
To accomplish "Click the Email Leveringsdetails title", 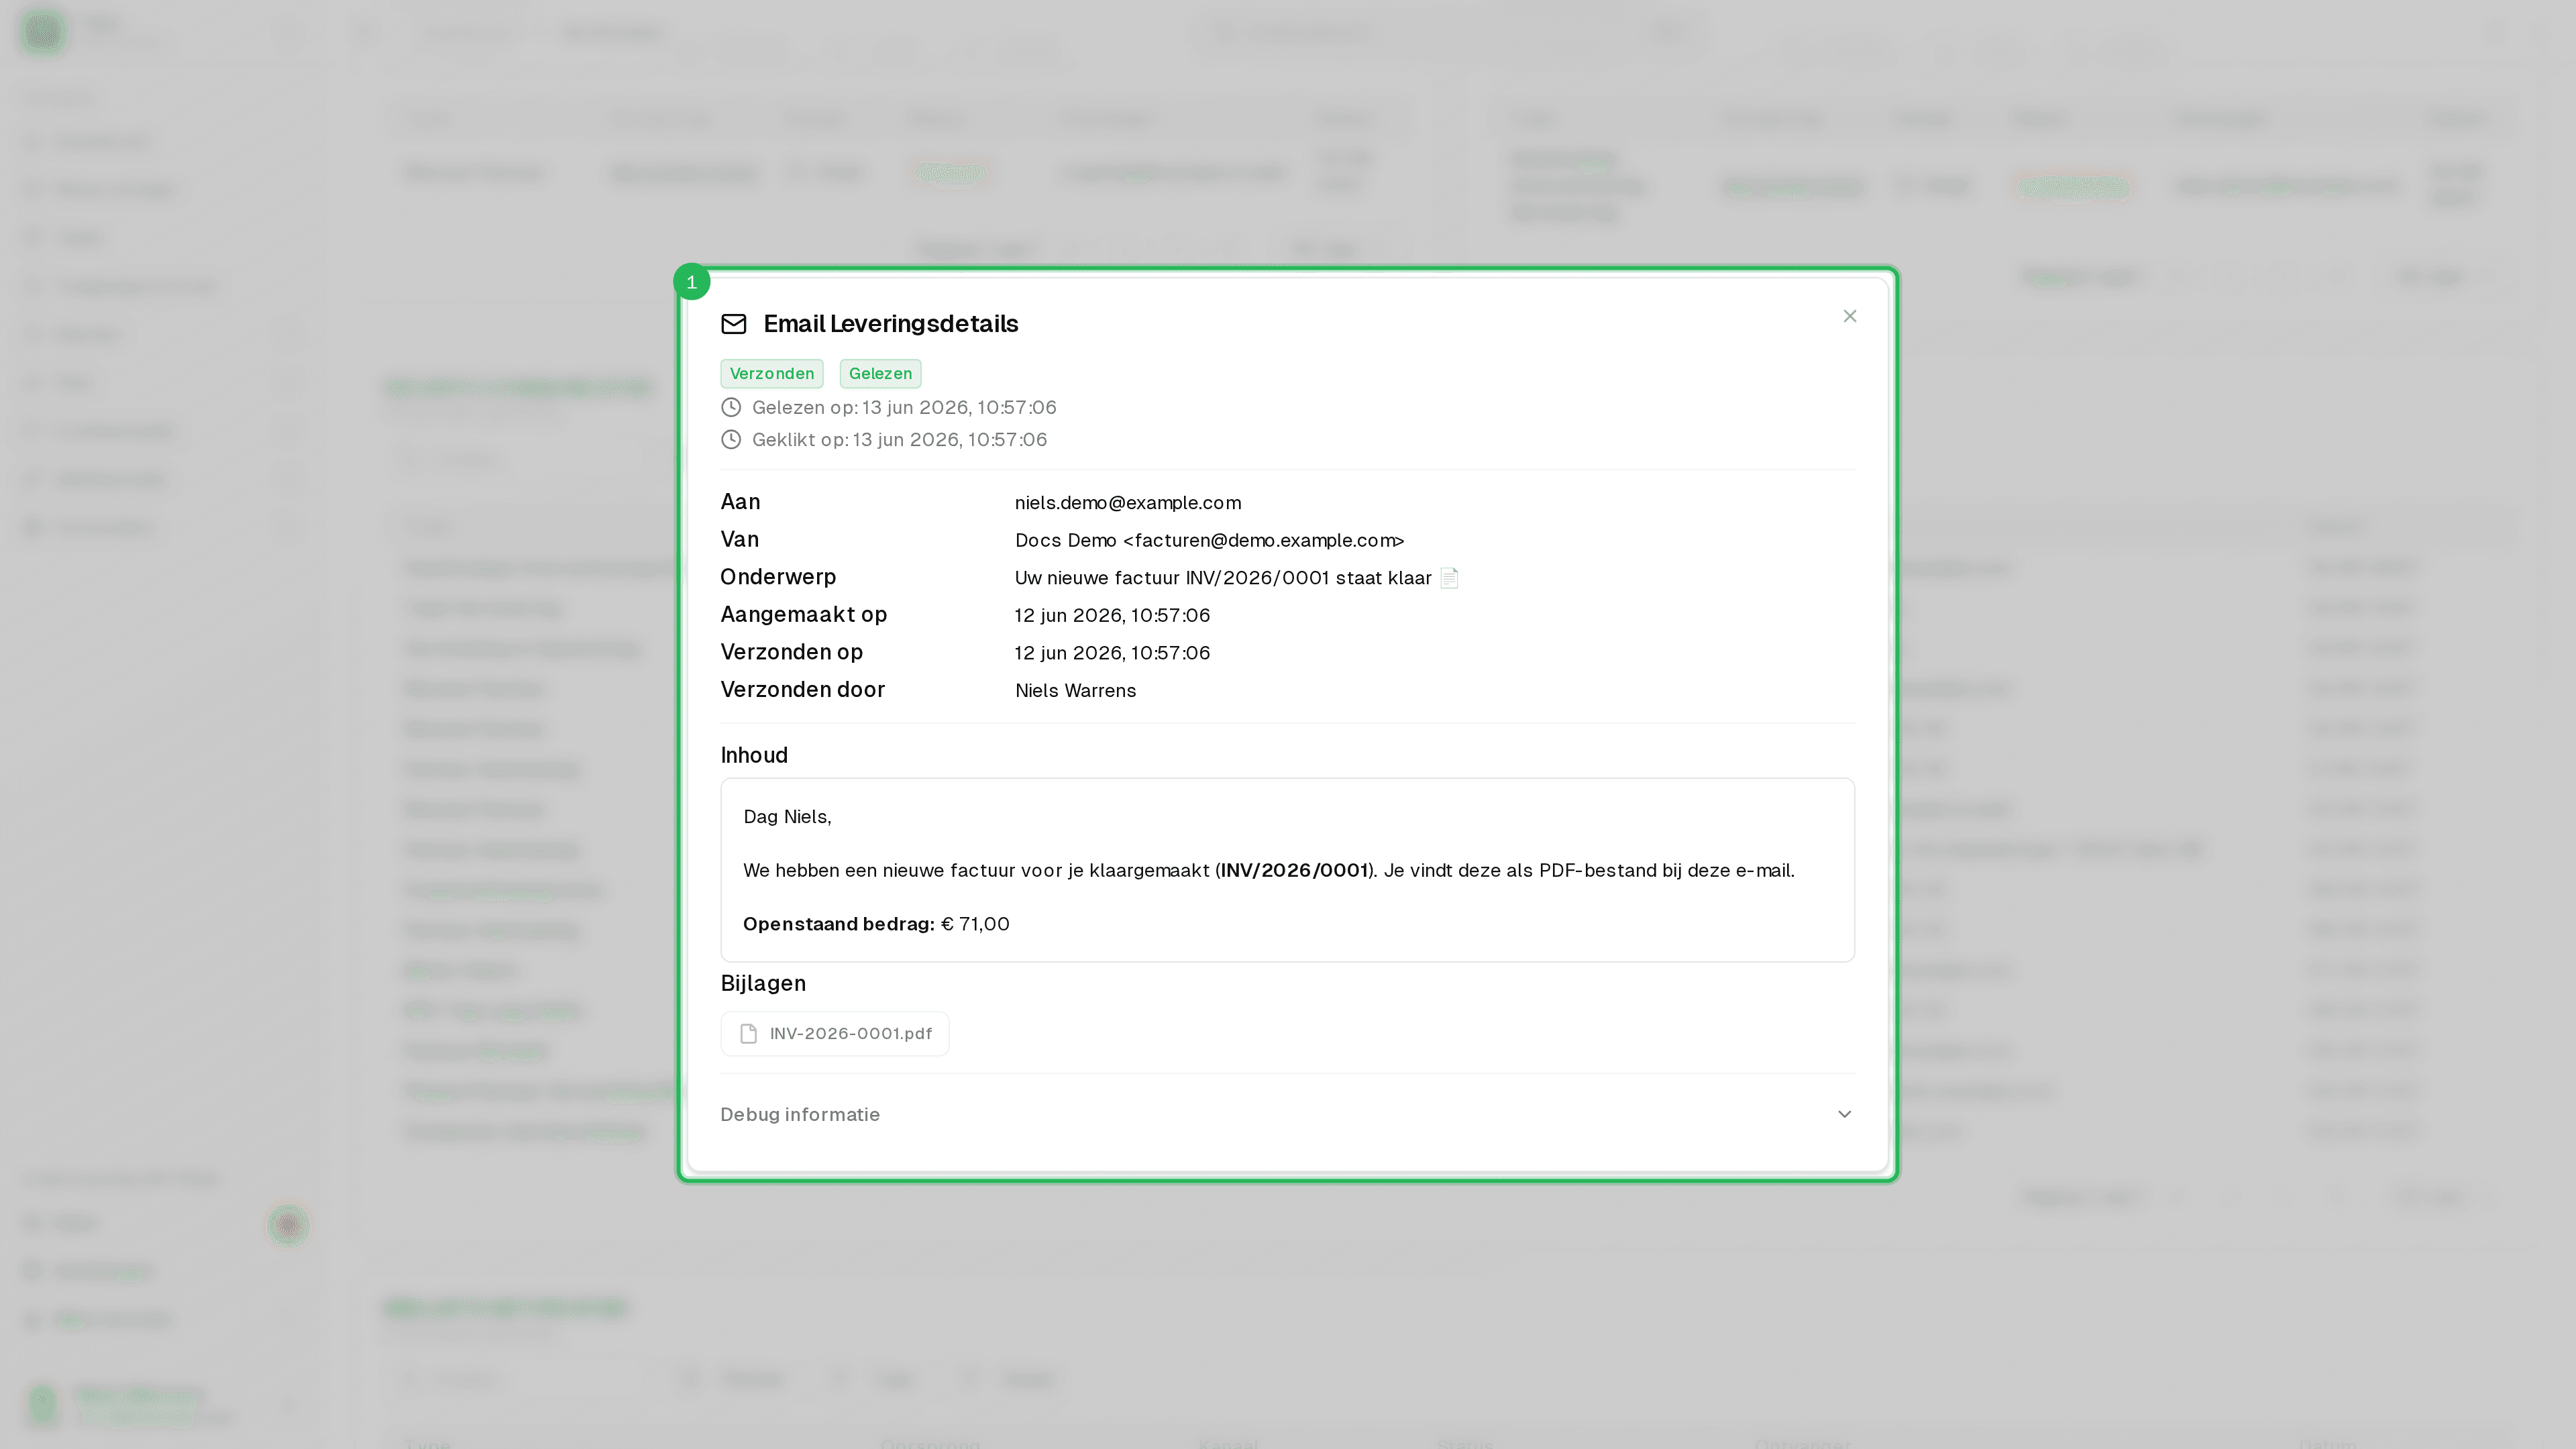I will pyautogui.click(x=890, y=324).
